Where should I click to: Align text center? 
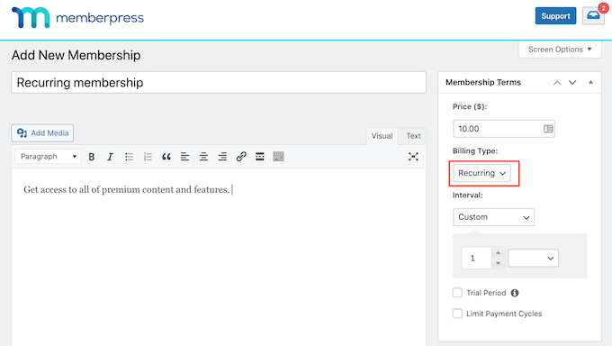pyautogui.click(x=203, y=157)
